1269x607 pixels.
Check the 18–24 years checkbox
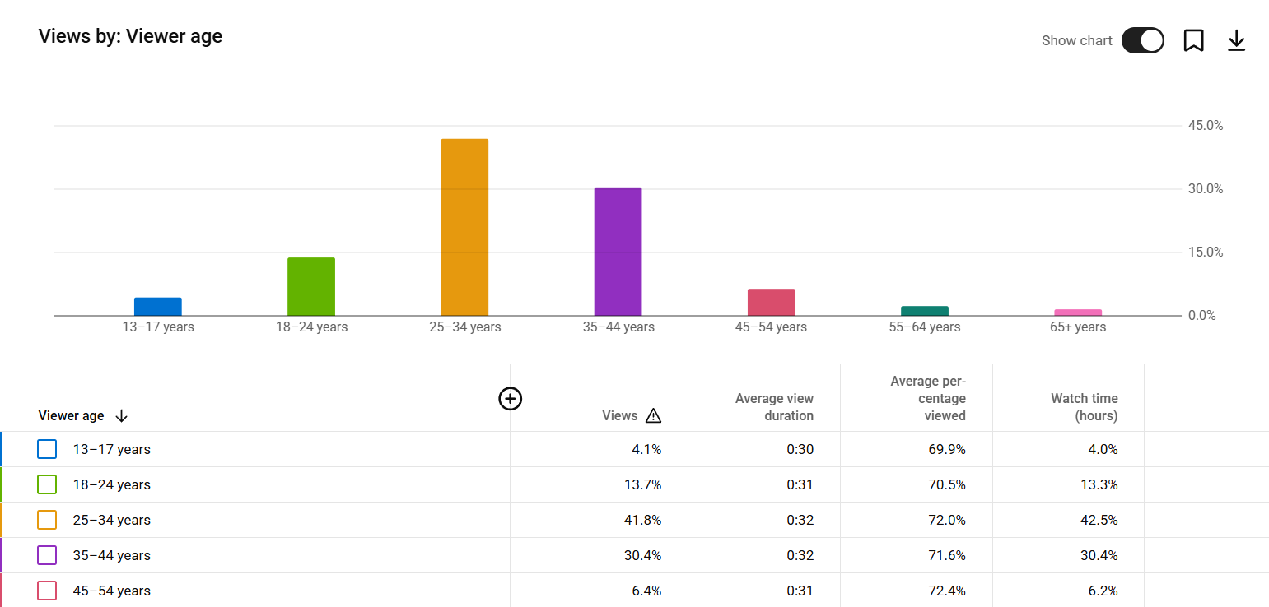point(47,484)
